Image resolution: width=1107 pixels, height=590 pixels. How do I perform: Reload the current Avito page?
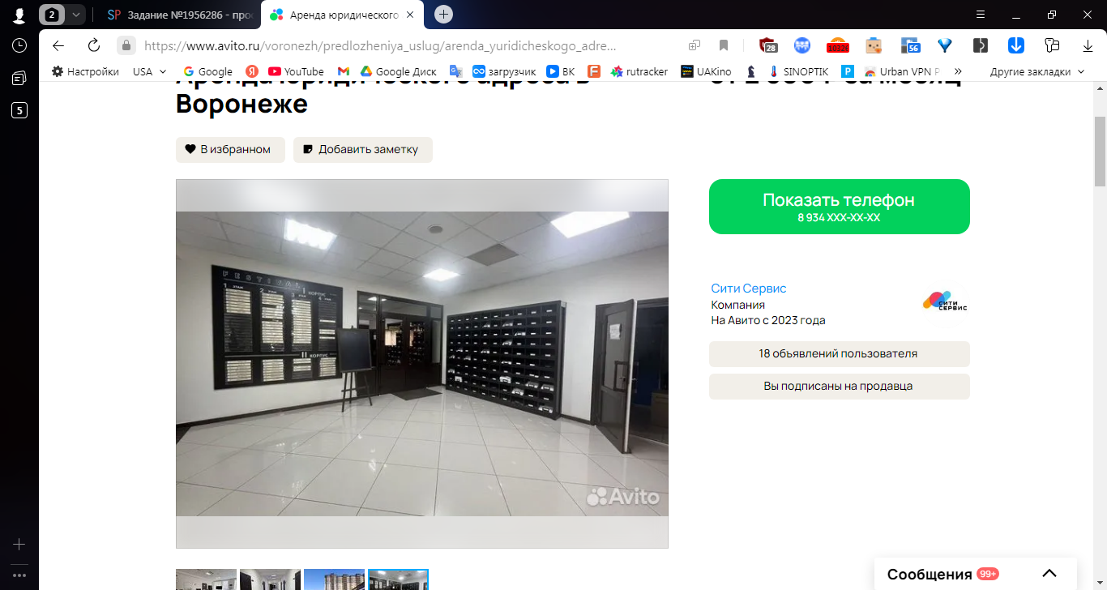pos(93,45)
